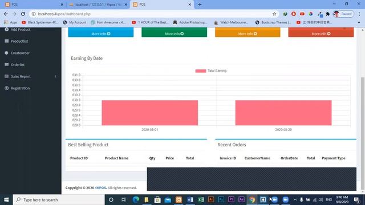This screenshot has height=205, width=365.
Task: Open the Adobe Photoshop bookmark
Action: point(190,22)
